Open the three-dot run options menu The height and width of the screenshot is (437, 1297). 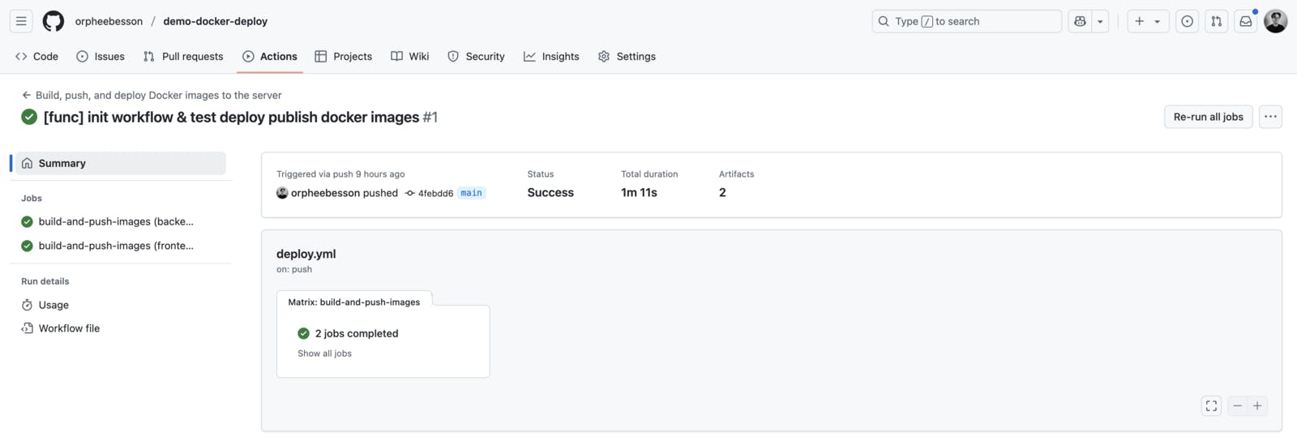1270,117
